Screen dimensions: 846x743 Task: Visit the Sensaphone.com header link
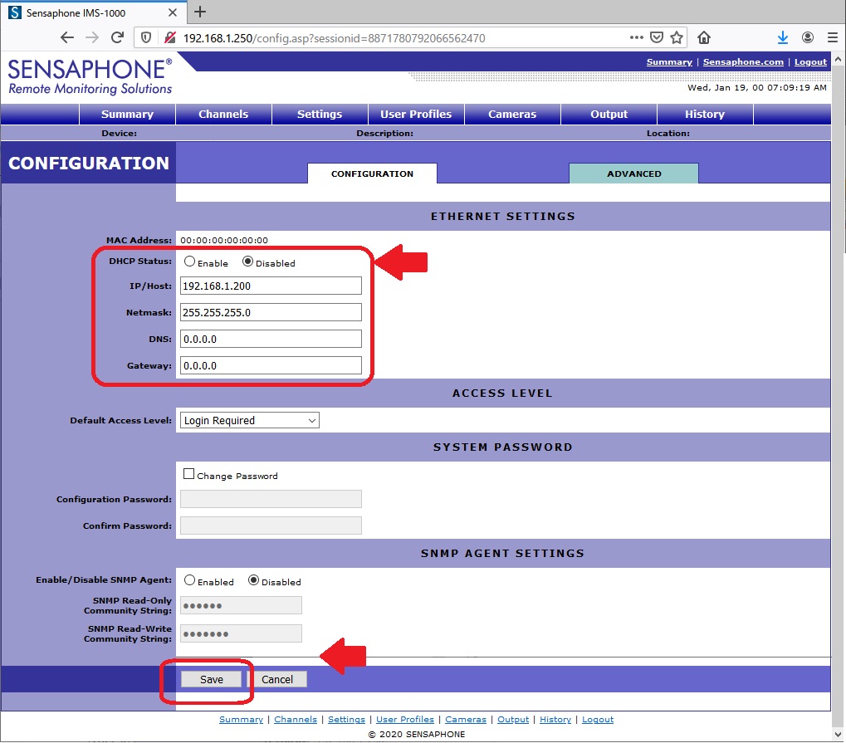click(743, 62)
